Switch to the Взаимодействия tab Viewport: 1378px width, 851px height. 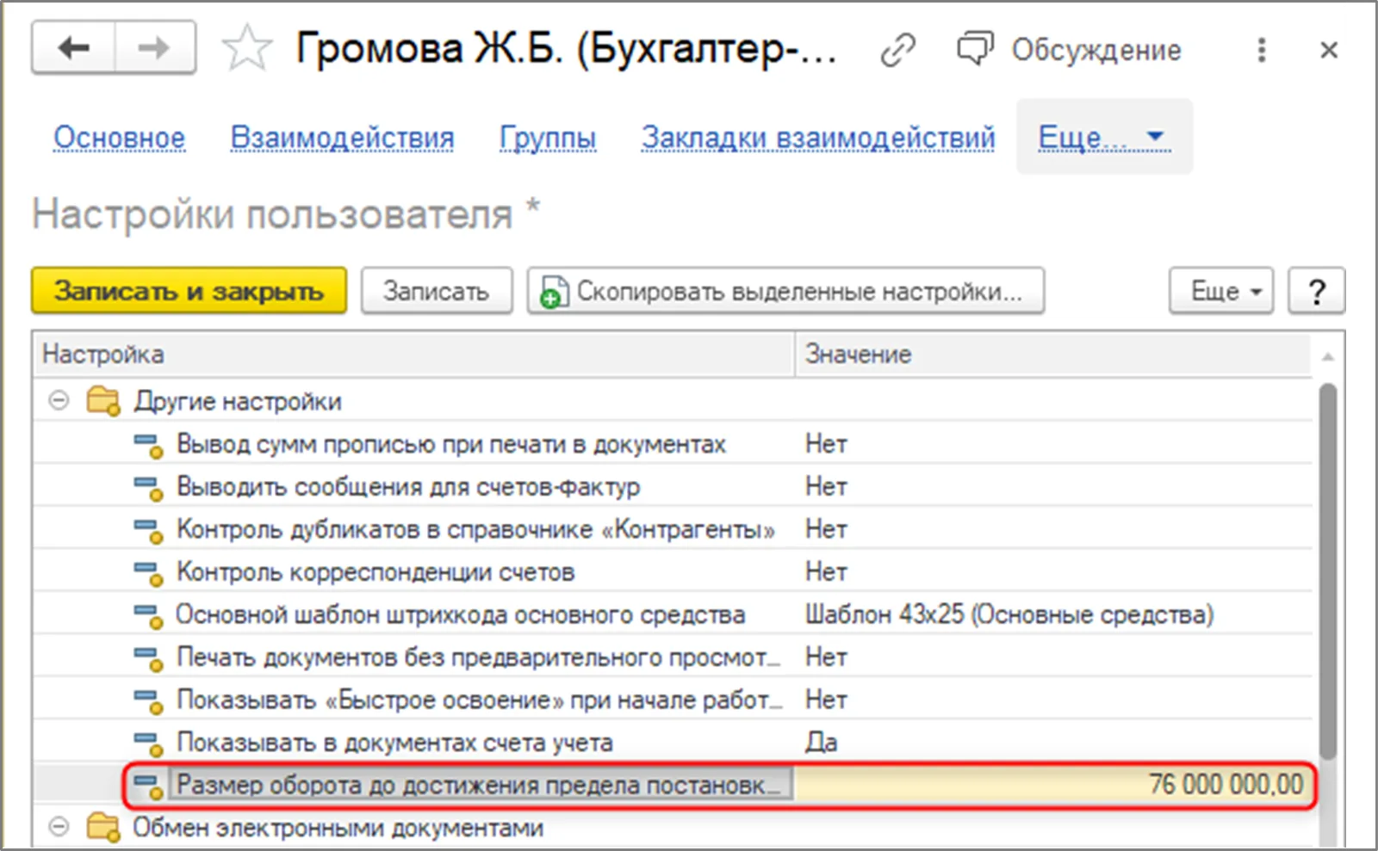[x=342, y=137]
